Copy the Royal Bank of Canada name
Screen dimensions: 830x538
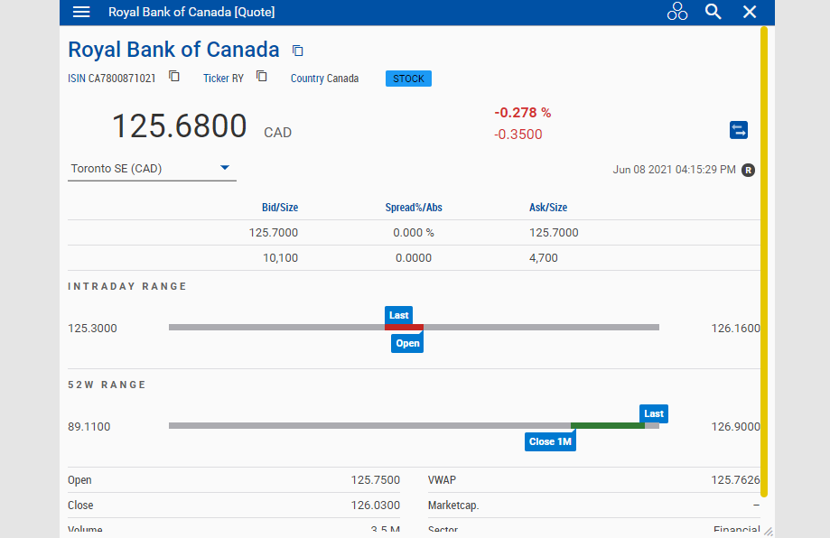(297, 51)
